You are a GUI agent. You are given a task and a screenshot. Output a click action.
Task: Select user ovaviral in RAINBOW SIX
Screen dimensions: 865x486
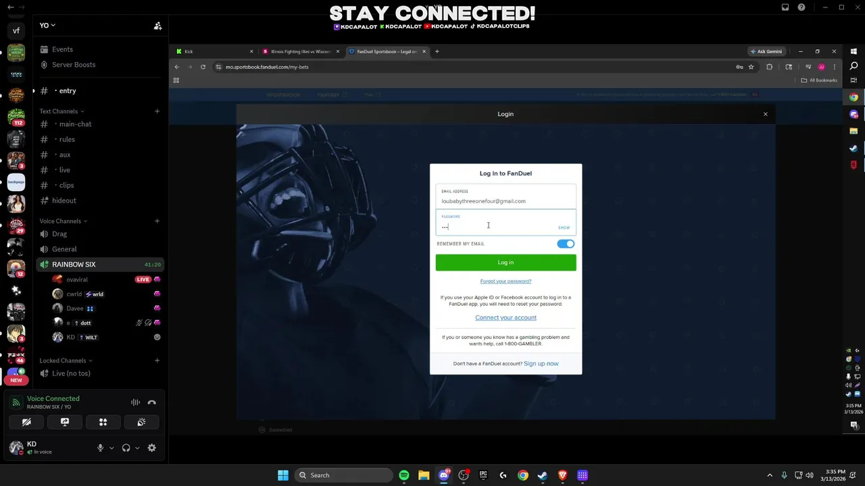(106, 279)
